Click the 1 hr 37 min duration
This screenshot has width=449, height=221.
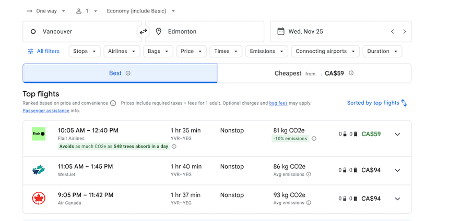[x=185, y=195]
